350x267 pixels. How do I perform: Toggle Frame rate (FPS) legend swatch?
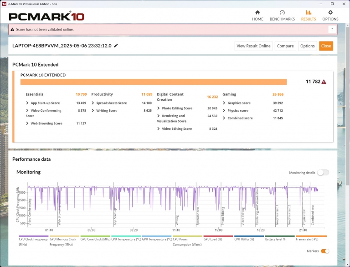coord(311,236)
